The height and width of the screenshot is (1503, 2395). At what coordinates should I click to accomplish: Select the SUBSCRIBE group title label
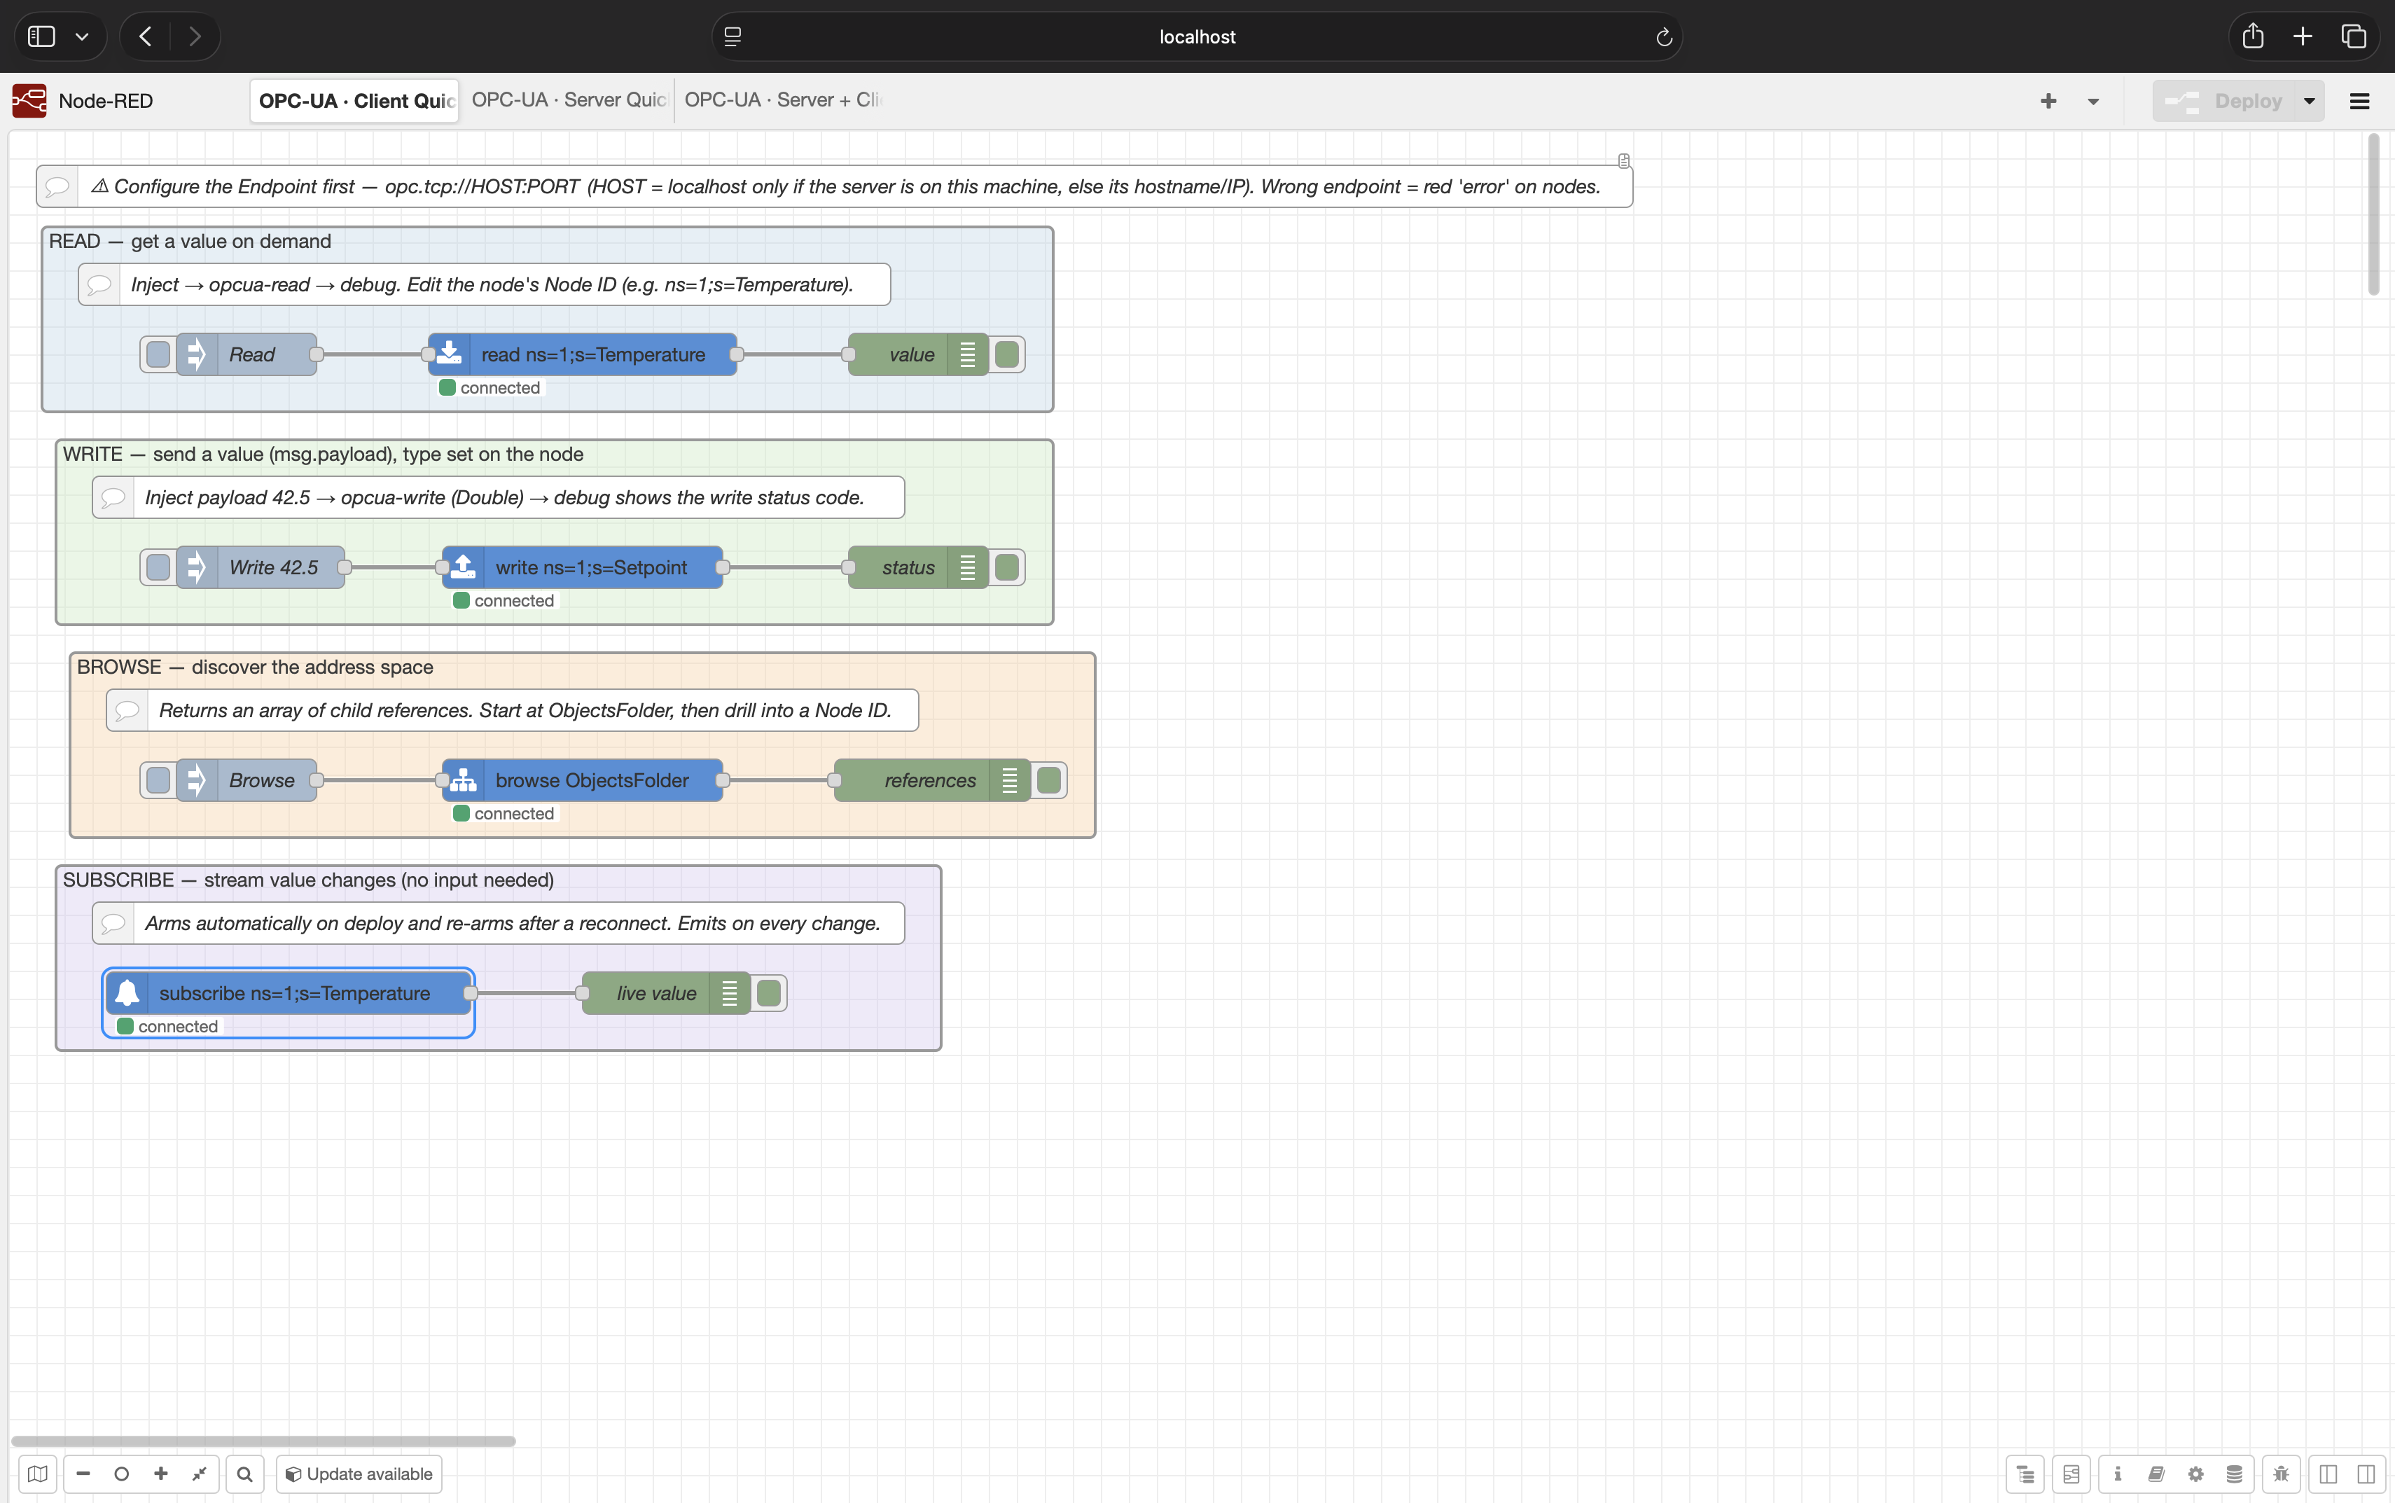point(308,880)
